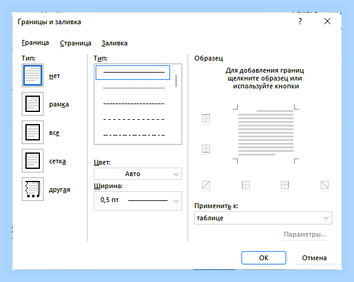This screenshot has height=282, width=354.
Task: Click the 'нет' label text
Action: (54, 76)
